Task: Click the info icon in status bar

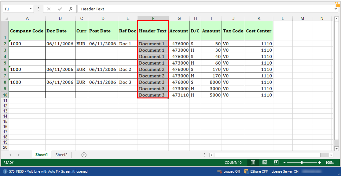Action: click(x=5, y=171)
